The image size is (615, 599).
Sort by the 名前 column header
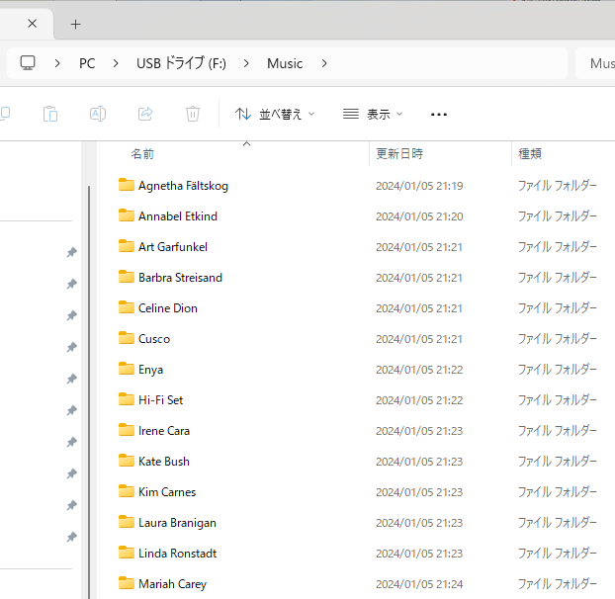(x=142, y=153)
